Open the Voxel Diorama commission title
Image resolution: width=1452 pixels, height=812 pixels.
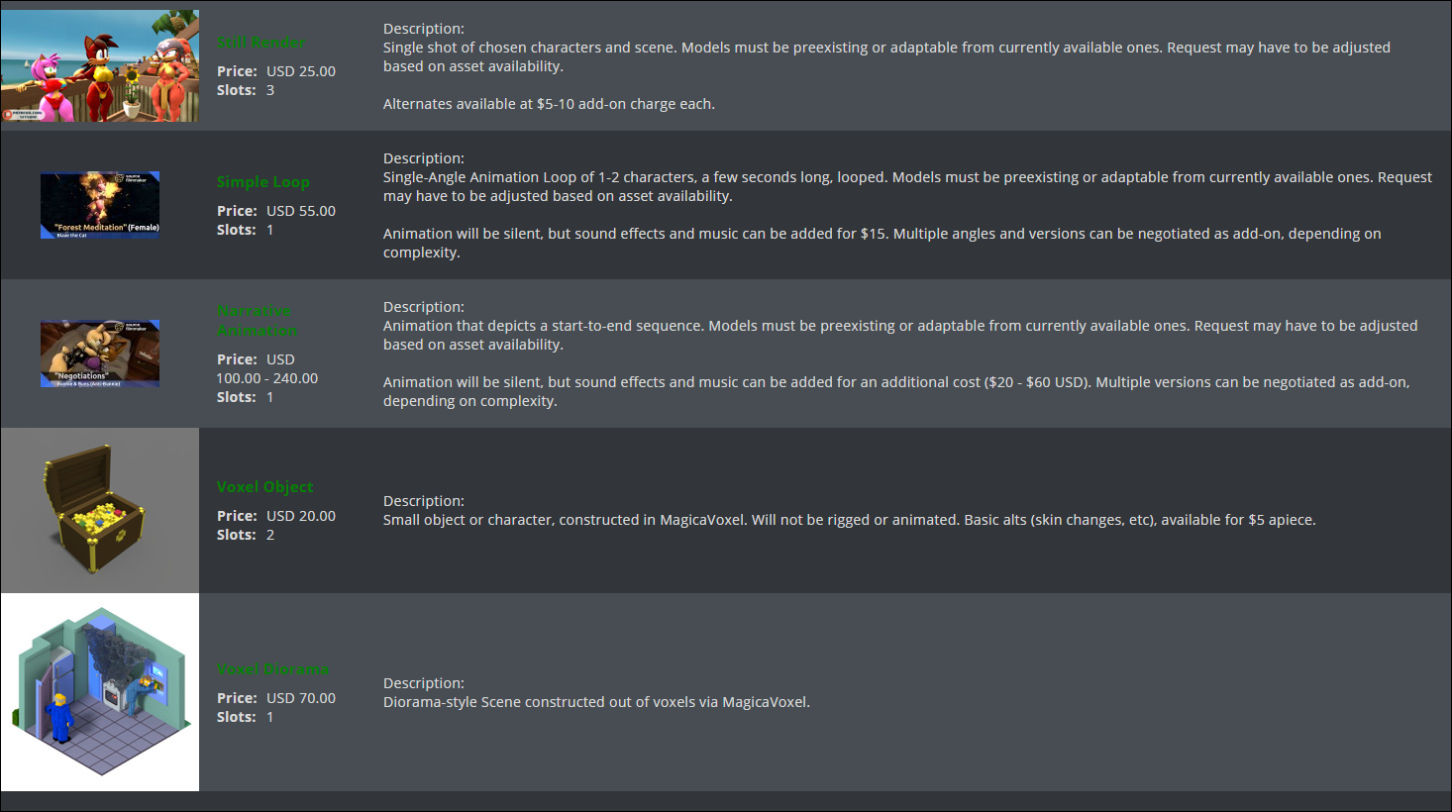(273, 668)
